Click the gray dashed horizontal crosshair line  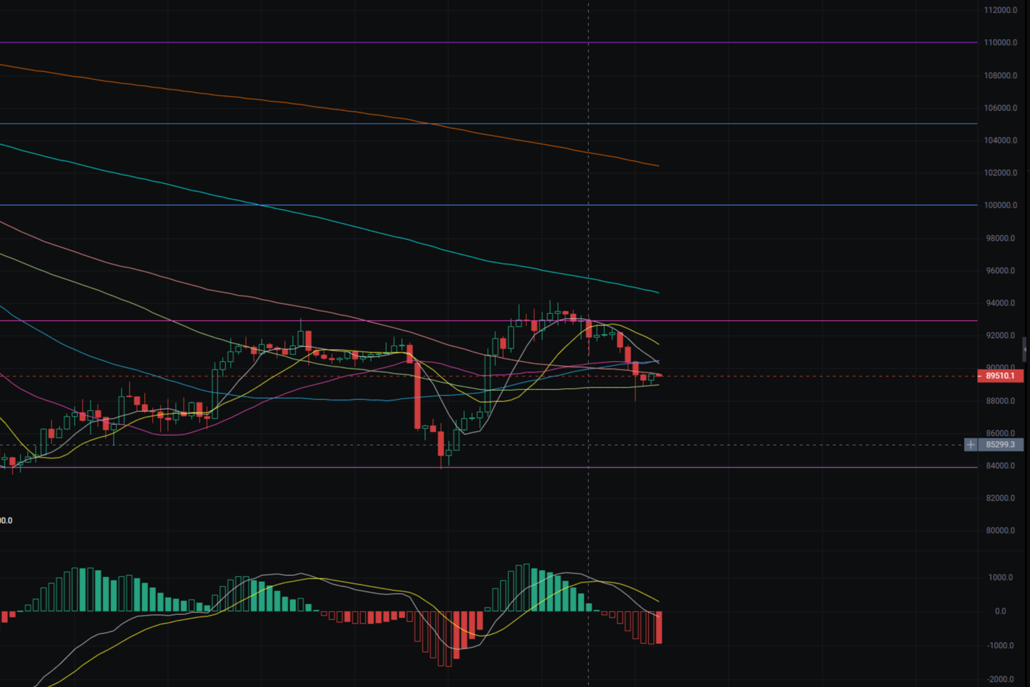tap(793, 445)
